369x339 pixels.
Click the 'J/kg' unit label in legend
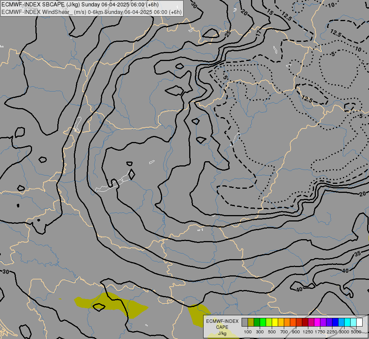[222, 334]
